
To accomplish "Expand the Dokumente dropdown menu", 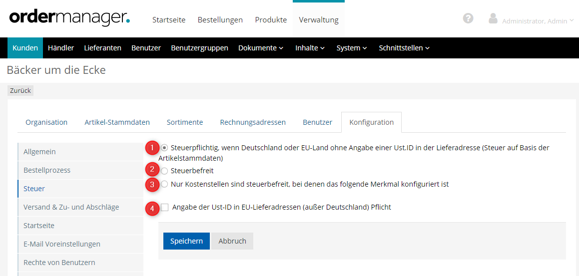I will pyautogui.click(x=260, y=48).
